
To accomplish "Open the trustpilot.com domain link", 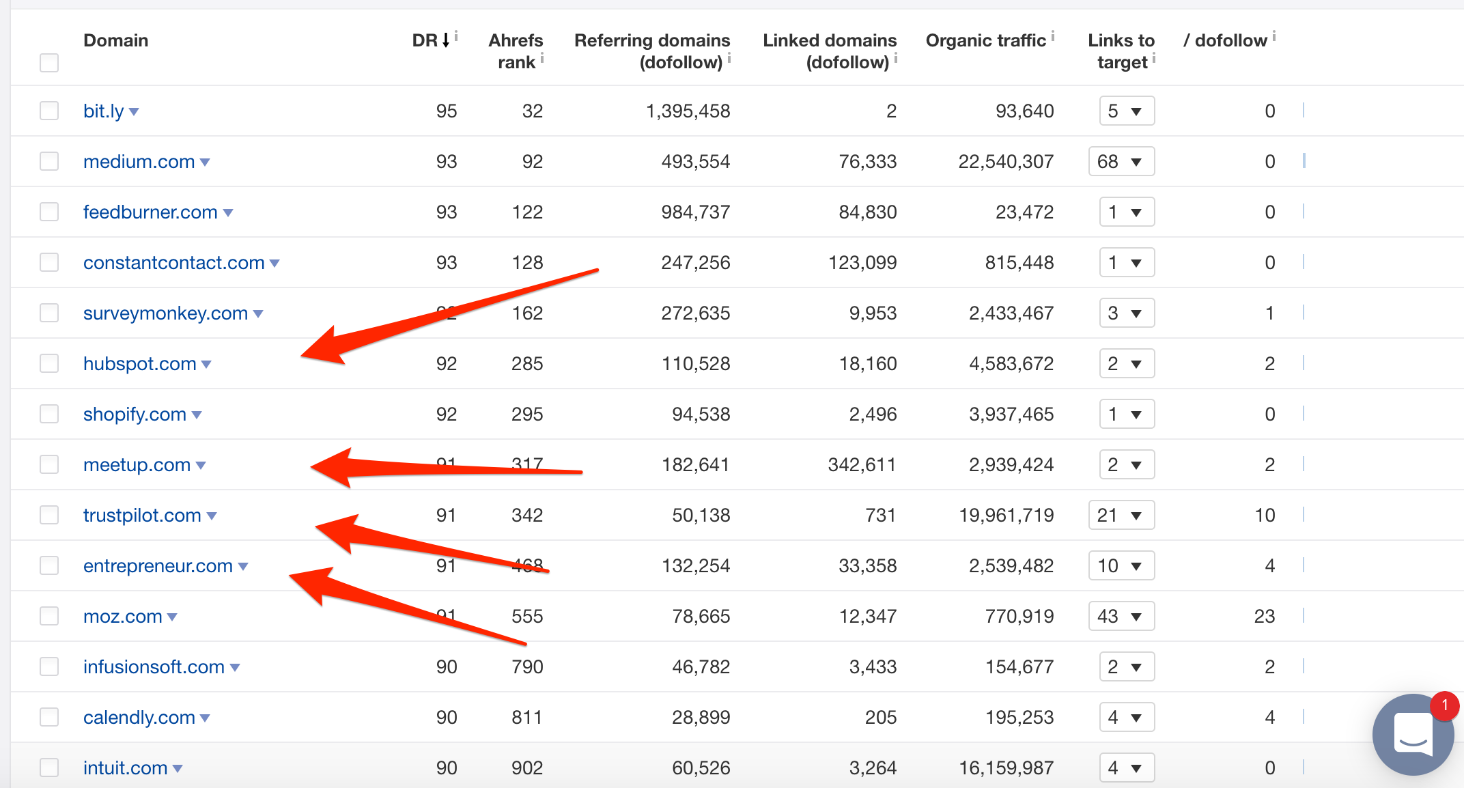I will click(x=142, y=515).
